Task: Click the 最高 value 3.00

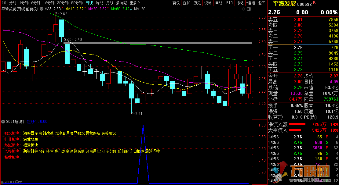Action: (298, 82)
